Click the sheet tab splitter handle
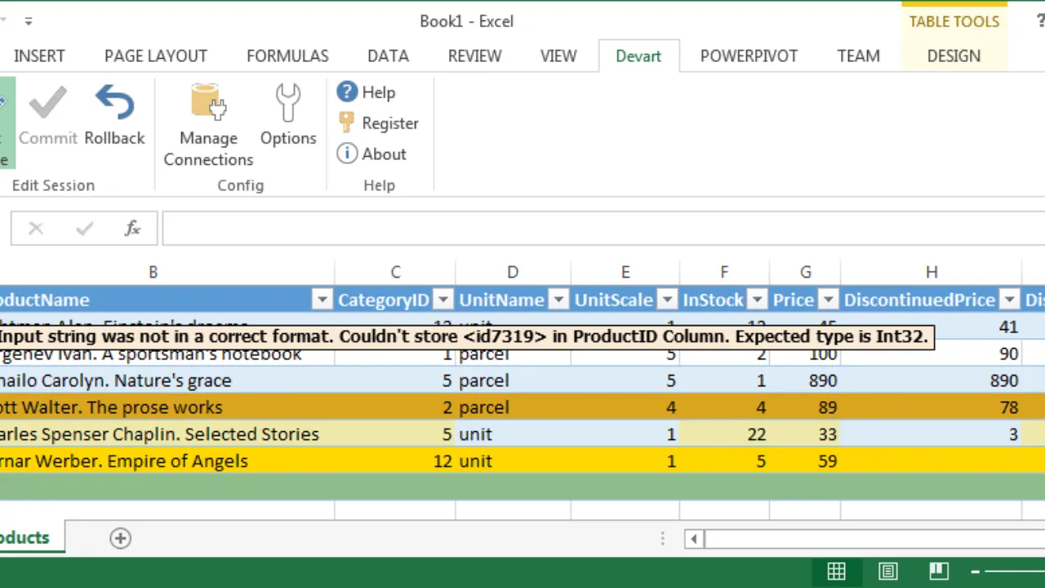Image resolution: width=1045 pixels, height=588 pixels. point(663,538)
